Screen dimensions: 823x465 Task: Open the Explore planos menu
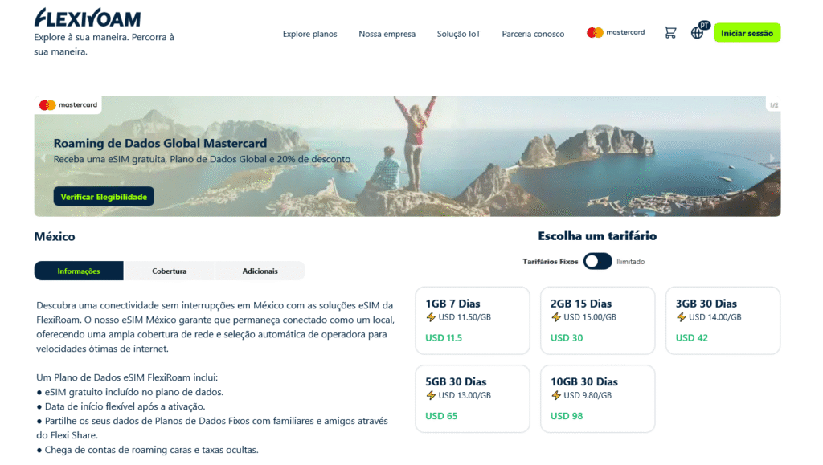(x=309, y=34)
